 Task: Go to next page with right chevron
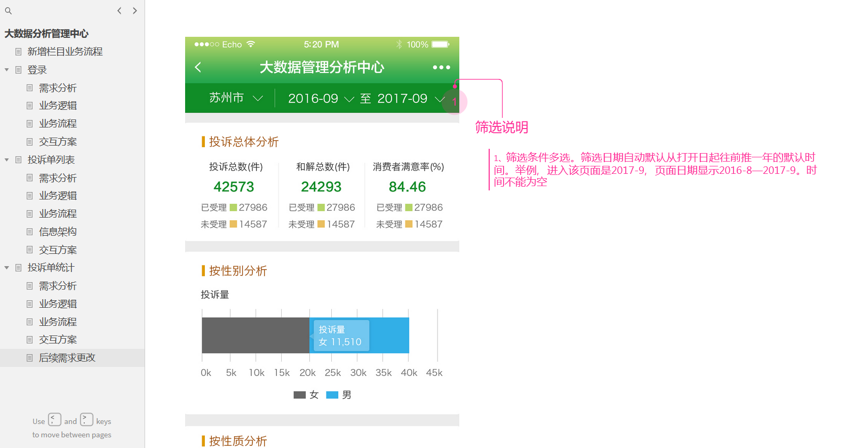135,11
